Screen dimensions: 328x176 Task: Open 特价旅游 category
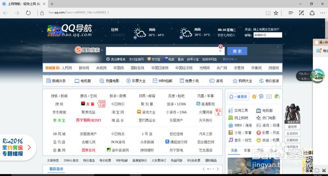269,81
